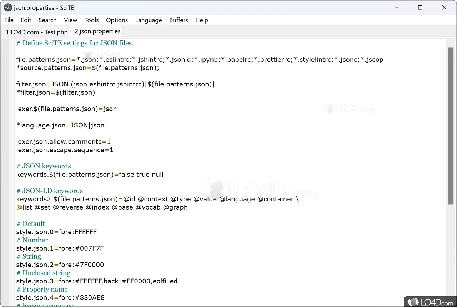The width and height of the screenshot is (457, 307).
Task: Select the json.properties tab
Action: (97, 31)
